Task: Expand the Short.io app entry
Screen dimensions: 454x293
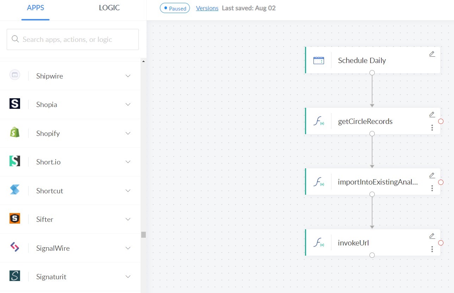Action: 128,162
